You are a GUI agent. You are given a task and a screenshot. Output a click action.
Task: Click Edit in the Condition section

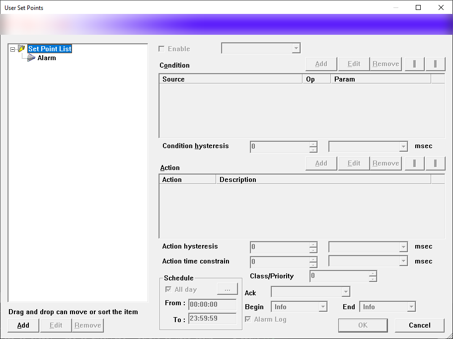click(x=354, y=64)
